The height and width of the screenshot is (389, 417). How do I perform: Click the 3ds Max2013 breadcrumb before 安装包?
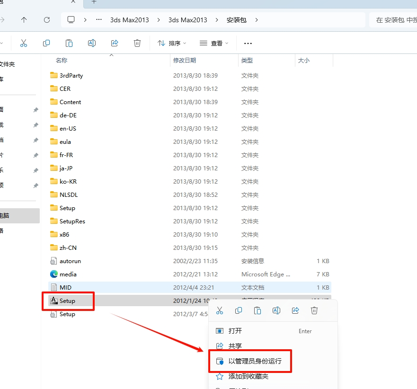point(188,20)
